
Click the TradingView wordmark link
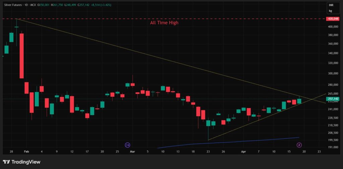pyautogui.click(x=26, y=162)
